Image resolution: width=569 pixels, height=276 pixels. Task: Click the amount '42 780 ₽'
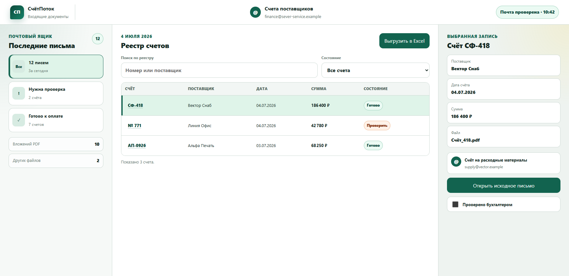pos(319,126)
